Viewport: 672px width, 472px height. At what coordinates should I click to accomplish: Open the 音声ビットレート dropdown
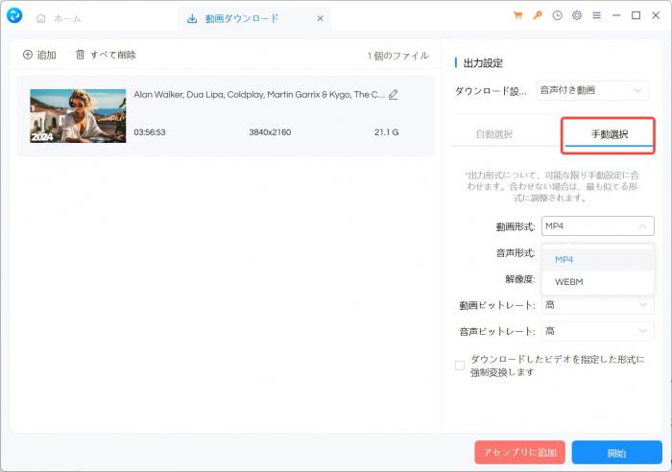pyautogui.click(x=598, y=332)
